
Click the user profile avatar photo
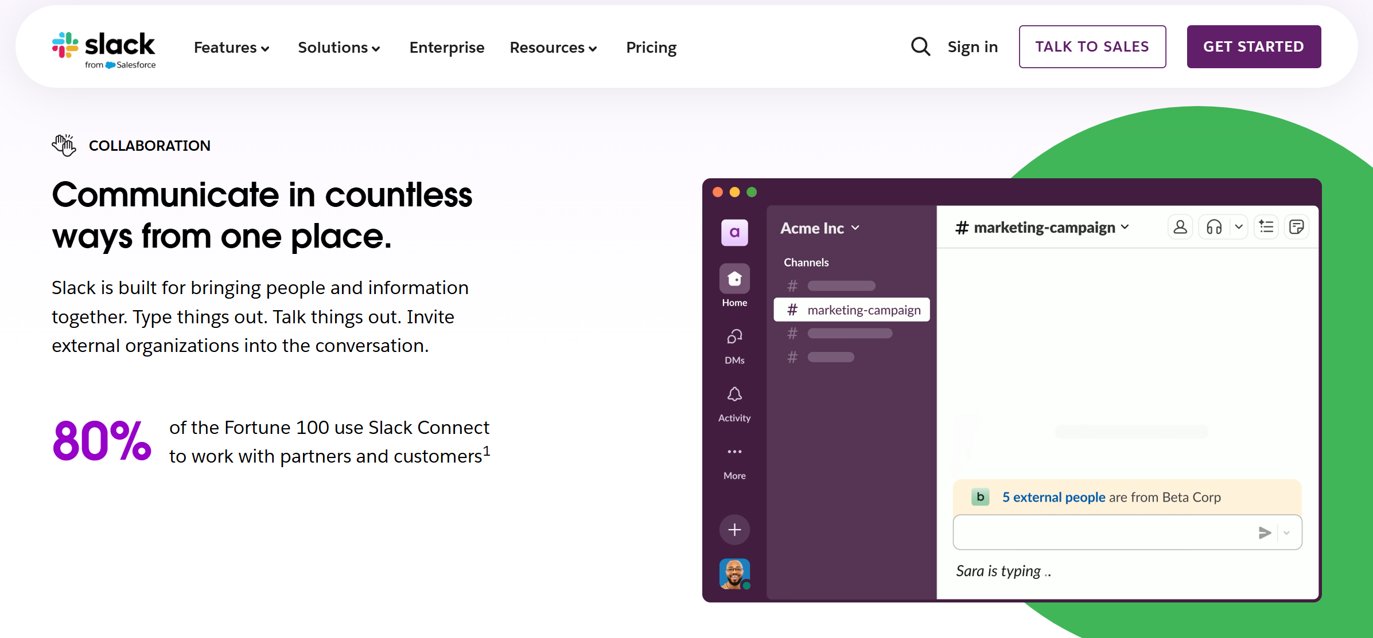734,574
